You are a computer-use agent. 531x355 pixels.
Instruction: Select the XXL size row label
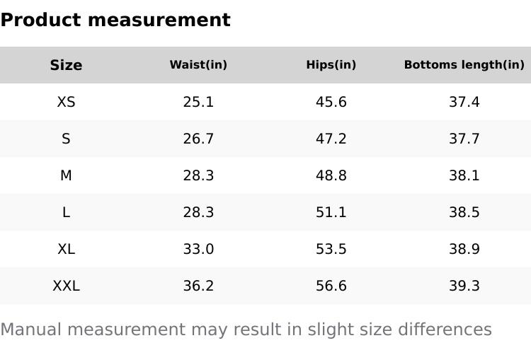coord(66,286)
